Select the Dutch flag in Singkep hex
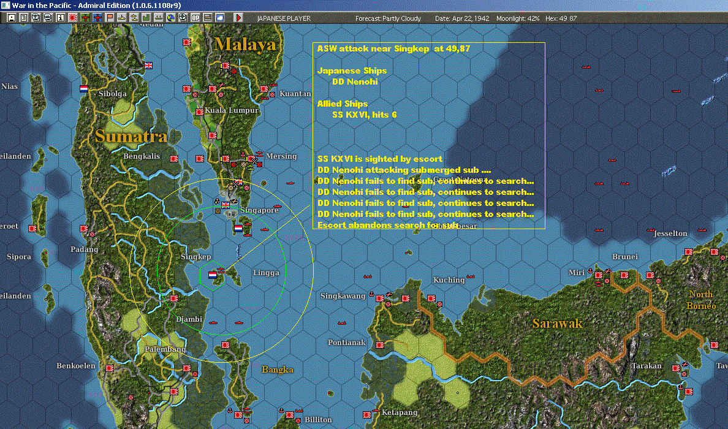 [x=212, y=275]
